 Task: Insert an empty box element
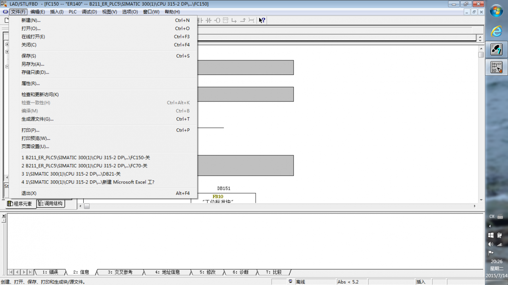[226, 20]
